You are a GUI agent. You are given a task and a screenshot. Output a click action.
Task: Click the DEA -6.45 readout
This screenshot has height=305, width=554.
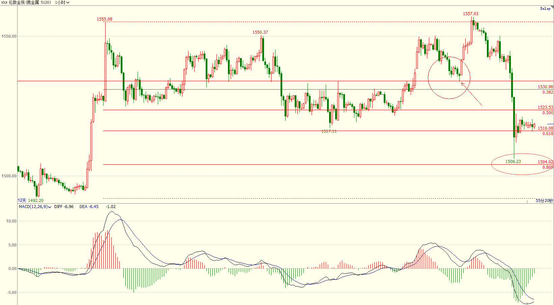(x=89, y=207)
